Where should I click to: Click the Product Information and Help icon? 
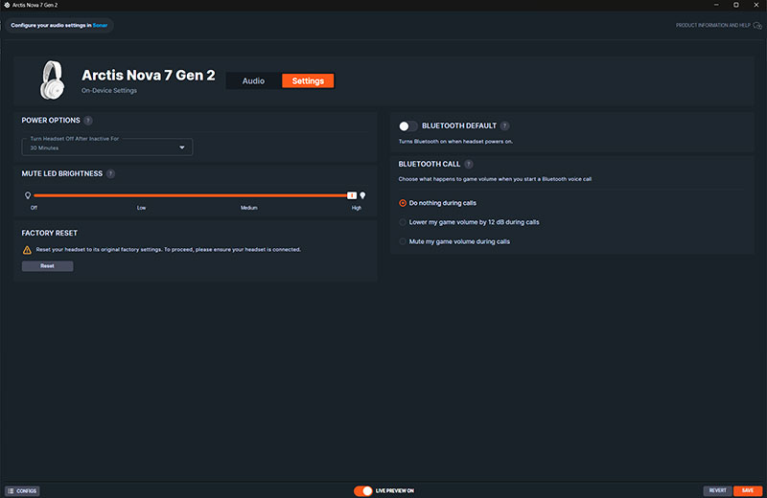(x=757, y=25)
